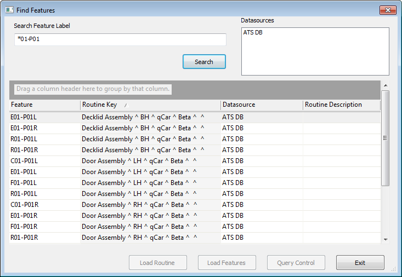Click the Datasource column header
This screenshot has height=277, width=402.
coord(261,105)
